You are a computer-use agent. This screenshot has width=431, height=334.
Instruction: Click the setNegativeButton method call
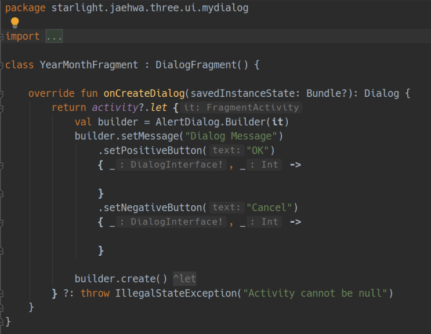pyautogui.click(x=153, y=207)
